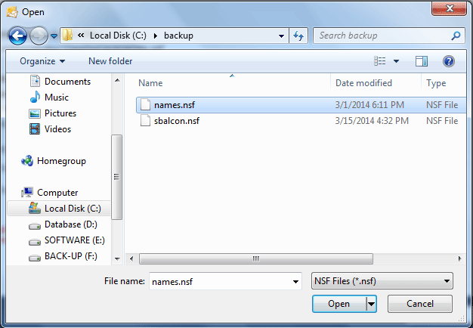This screenshot has width=473, height=328.
Task: Change your view icon
Action: 380,61
